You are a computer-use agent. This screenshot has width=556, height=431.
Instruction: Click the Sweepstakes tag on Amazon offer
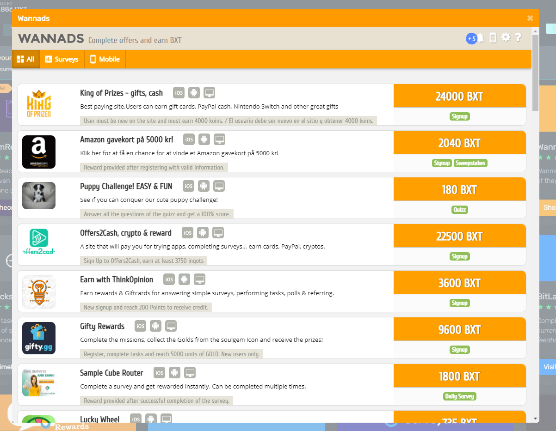[x=470, y=163]
